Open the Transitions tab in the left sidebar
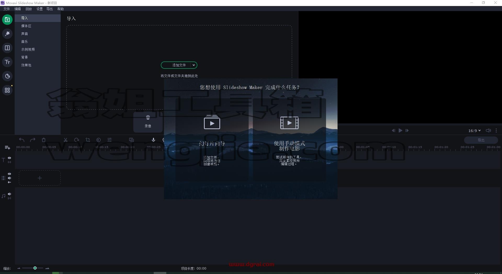 point(7,48)
